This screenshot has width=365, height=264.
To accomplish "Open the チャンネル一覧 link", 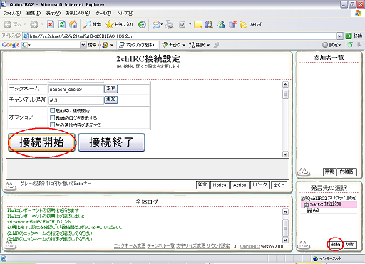I will 160,246.
